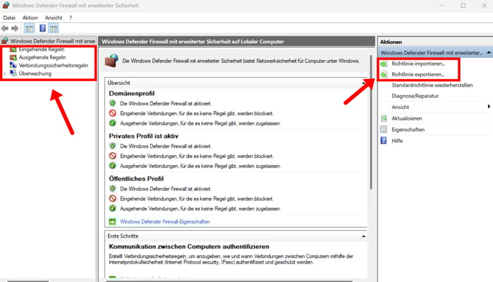Viewport: 493px width, 282px height.
Task: Click the green shield icon under Domänenprofil
Action: [x=113, y=103]
